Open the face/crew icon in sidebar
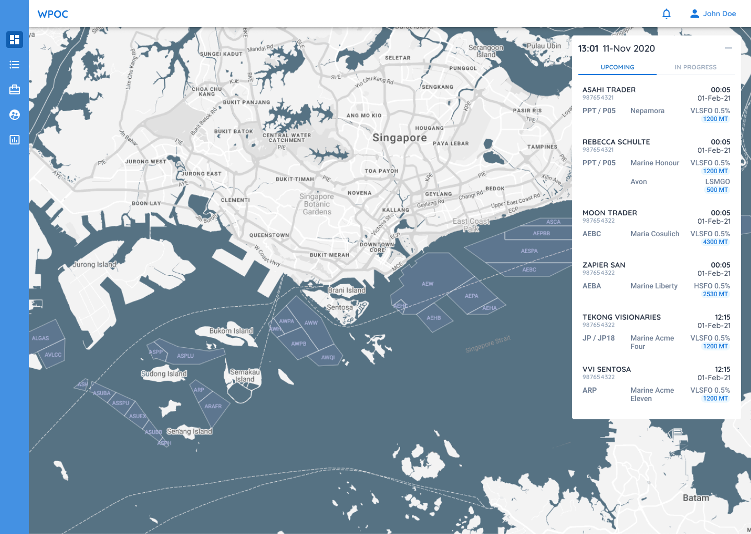Image resolution: width=751 pixels, height=534 pixels. [x=15, y=115]
